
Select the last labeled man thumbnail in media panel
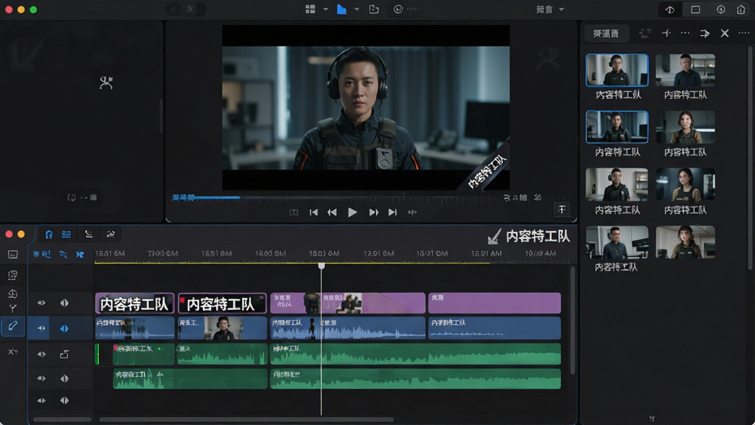[x=617, y=242]
